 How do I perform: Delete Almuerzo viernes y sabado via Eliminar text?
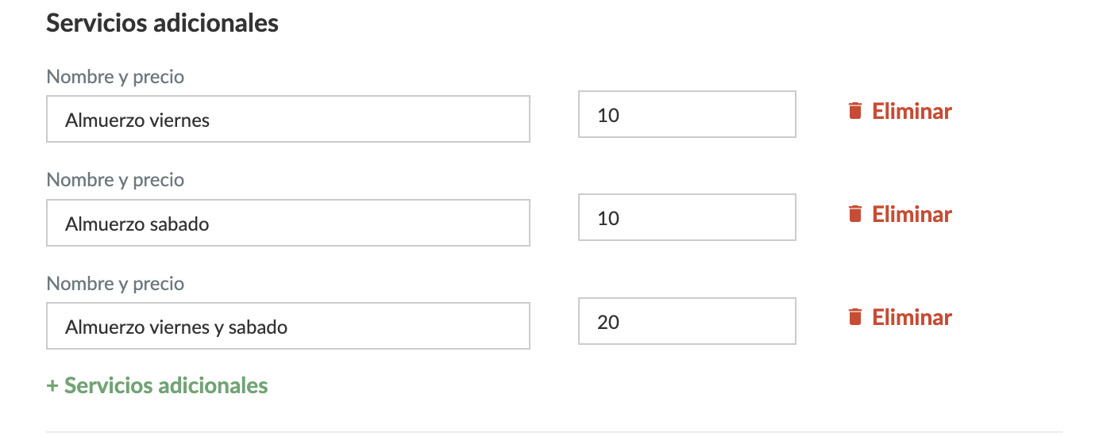pos(912,317)
